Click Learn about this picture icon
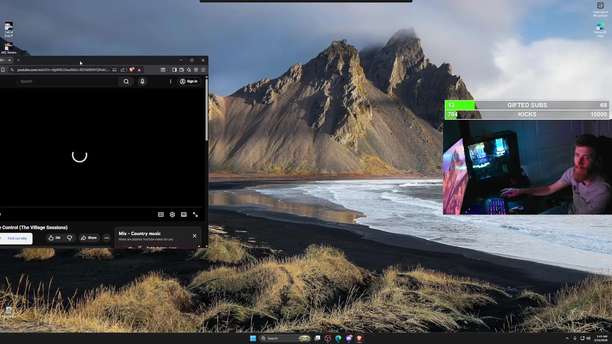 click(601, 10)
